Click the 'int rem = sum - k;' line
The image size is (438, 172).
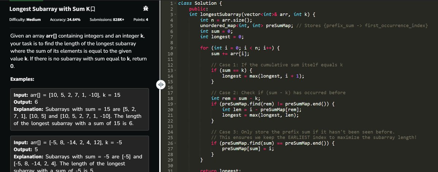click(236, 99)
